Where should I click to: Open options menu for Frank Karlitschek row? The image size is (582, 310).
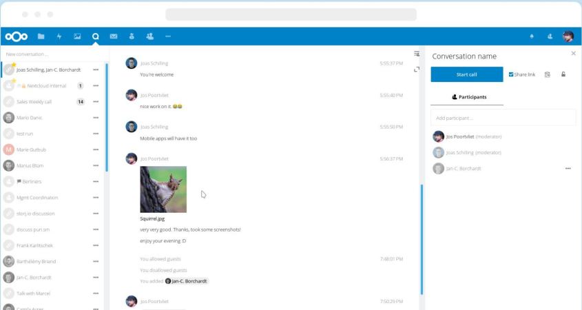point(96,245)
